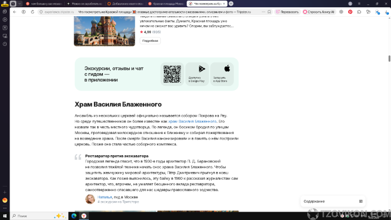Open the site protection shield icon in address bar
Image resolution: width=391 pixels, height=220 pixels.
pos(41,12)
